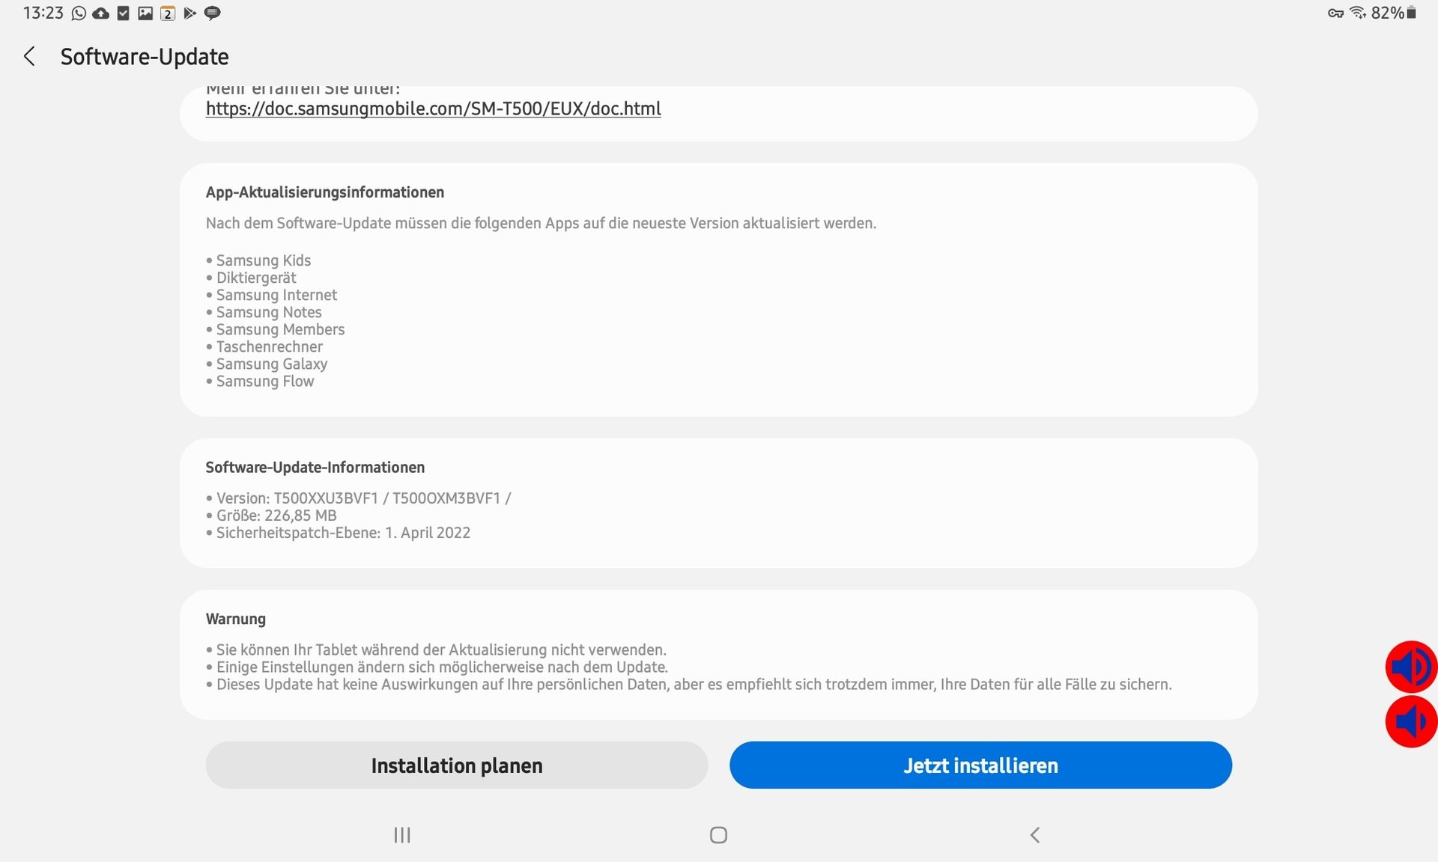Go back using the header arrow
This screenshot has height=862, width=1438.
(29, 56)
